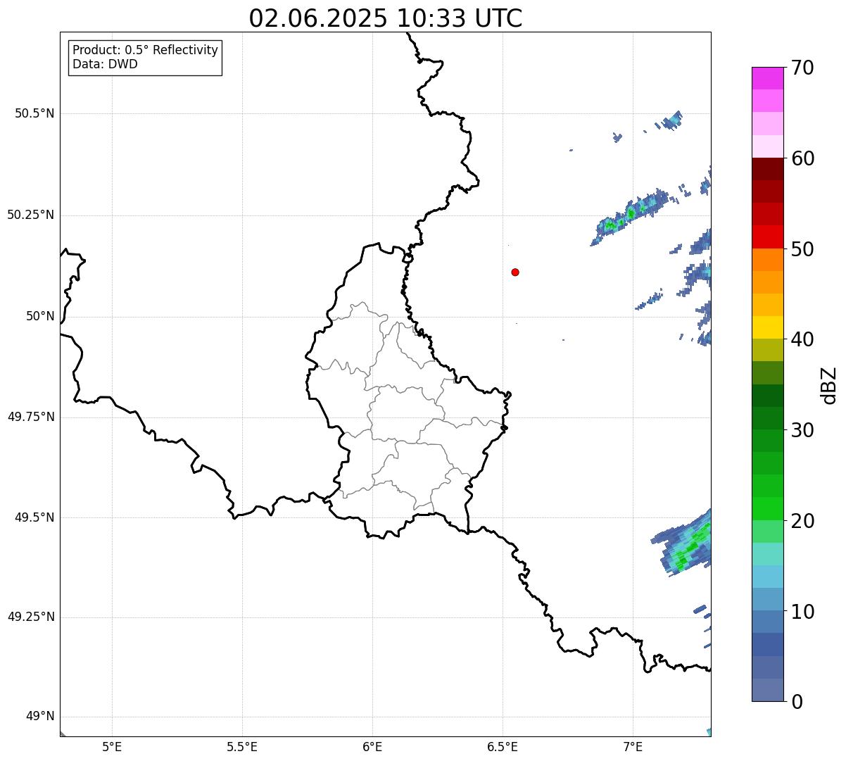The image size is (846, 761).
Task: Click the 49.25°N latitude label
Action: click(31, 617)
